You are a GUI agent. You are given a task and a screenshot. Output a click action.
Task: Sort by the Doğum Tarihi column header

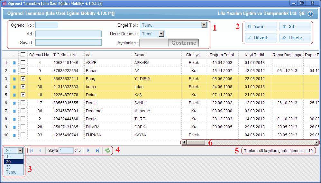pos(222,55)
